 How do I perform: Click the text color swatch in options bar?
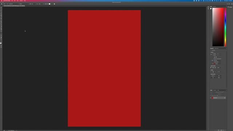point(50,4)
